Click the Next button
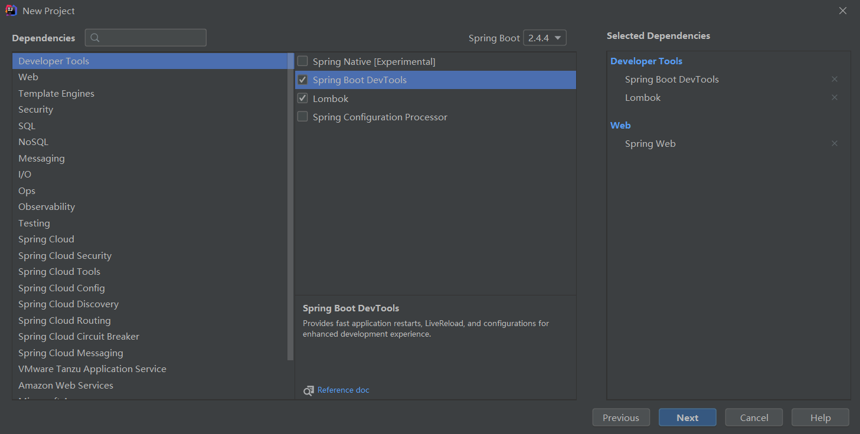Screen dimensions: 860x434 (x=687, y=417)
